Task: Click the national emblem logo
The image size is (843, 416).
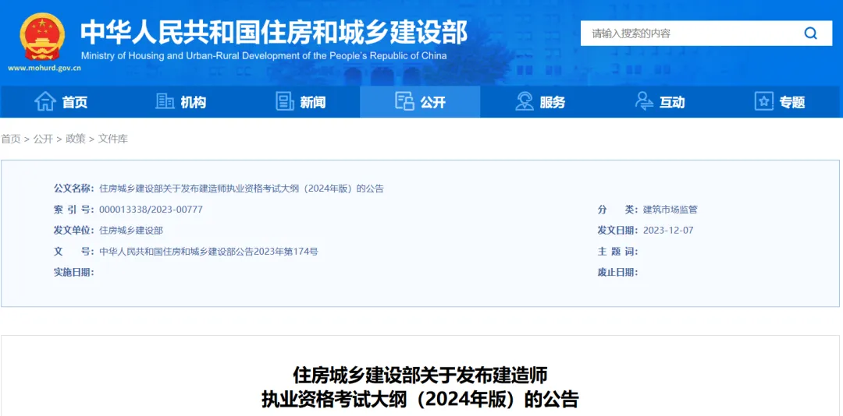Action: click(42, 37)
